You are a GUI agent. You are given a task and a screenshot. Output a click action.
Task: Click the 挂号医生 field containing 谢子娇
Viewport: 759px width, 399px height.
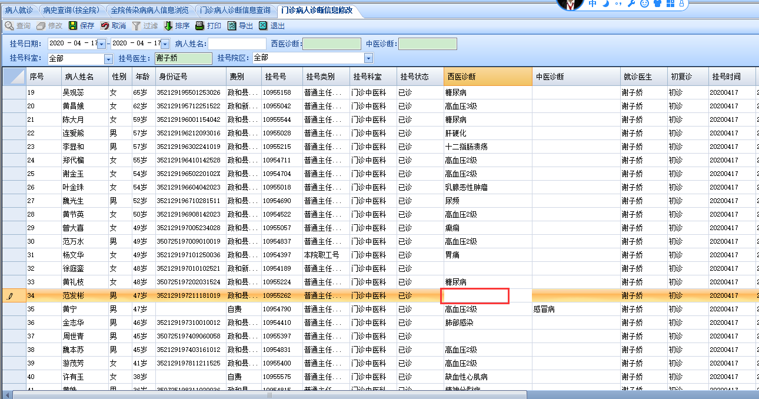tap(184, 58)
